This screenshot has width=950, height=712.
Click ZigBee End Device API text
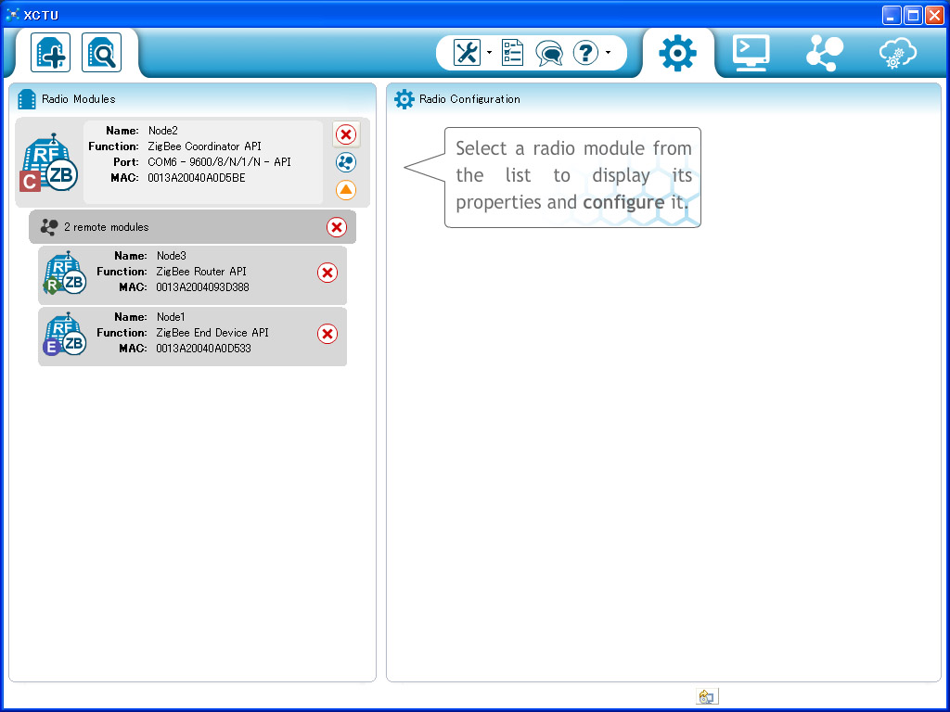212,333
